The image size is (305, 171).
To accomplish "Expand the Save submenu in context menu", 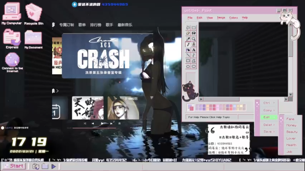I will [x=269, y=131].
